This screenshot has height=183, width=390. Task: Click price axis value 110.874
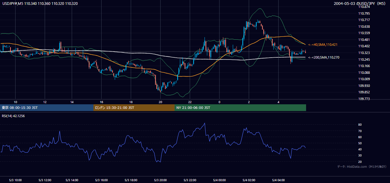[364, 7]
